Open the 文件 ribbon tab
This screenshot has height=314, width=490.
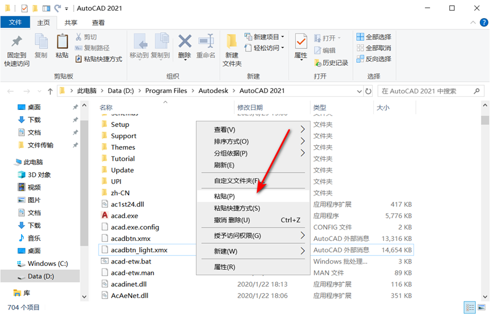coord(15,22)
